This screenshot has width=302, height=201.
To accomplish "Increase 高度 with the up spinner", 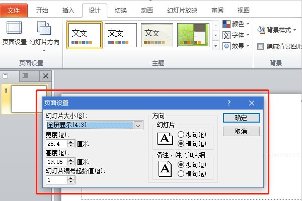I will coord(71,160).
